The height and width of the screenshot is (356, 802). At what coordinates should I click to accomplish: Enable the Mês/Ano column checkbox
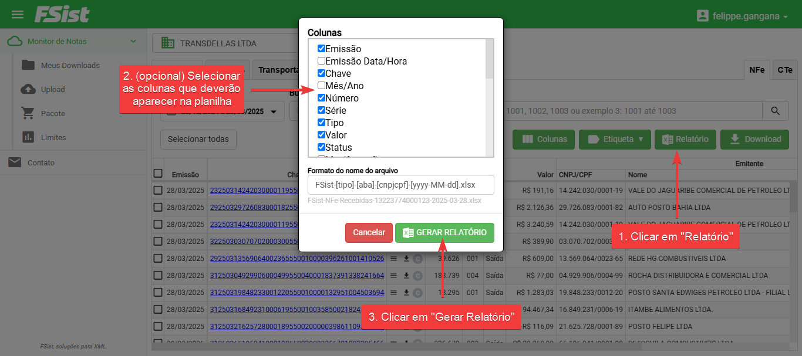(x=321, y=86)
